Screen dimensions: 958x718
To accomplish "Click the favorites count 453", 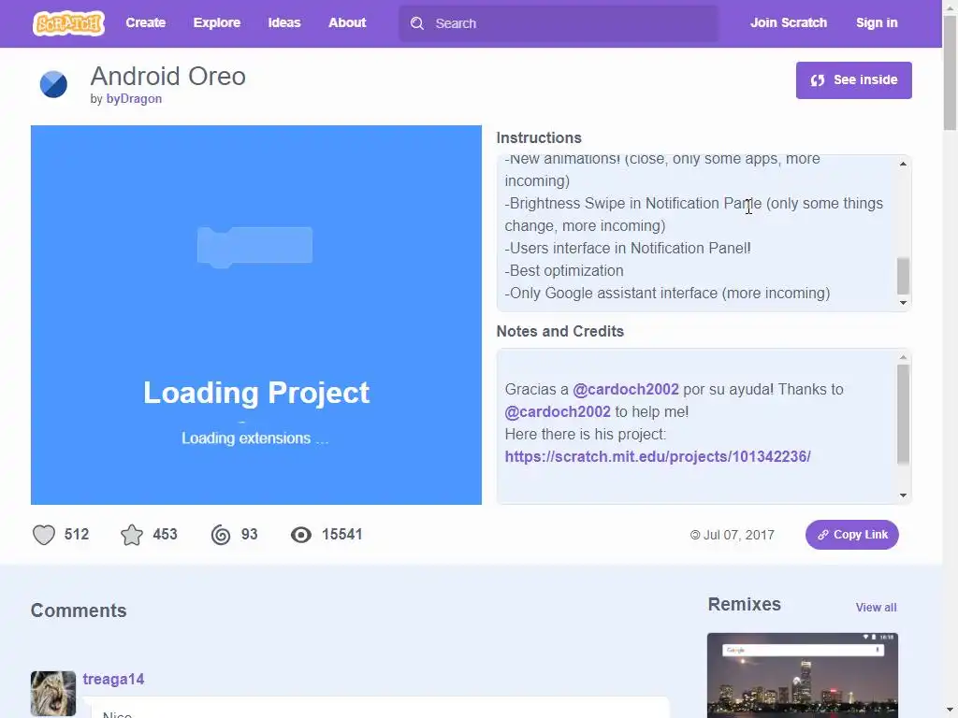I will [165, 535].
